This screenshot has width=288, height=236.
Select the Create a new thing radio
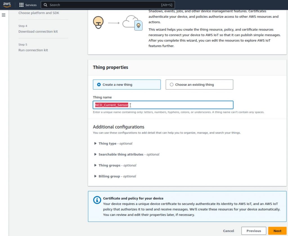pyautogui.click(x=99, y=85)
